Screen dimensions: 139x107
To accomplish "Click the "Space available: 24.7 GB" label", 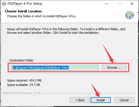I will [x=23, y=85].
